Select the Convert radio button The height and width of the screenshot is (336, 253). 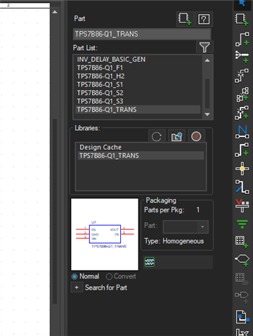109,276
